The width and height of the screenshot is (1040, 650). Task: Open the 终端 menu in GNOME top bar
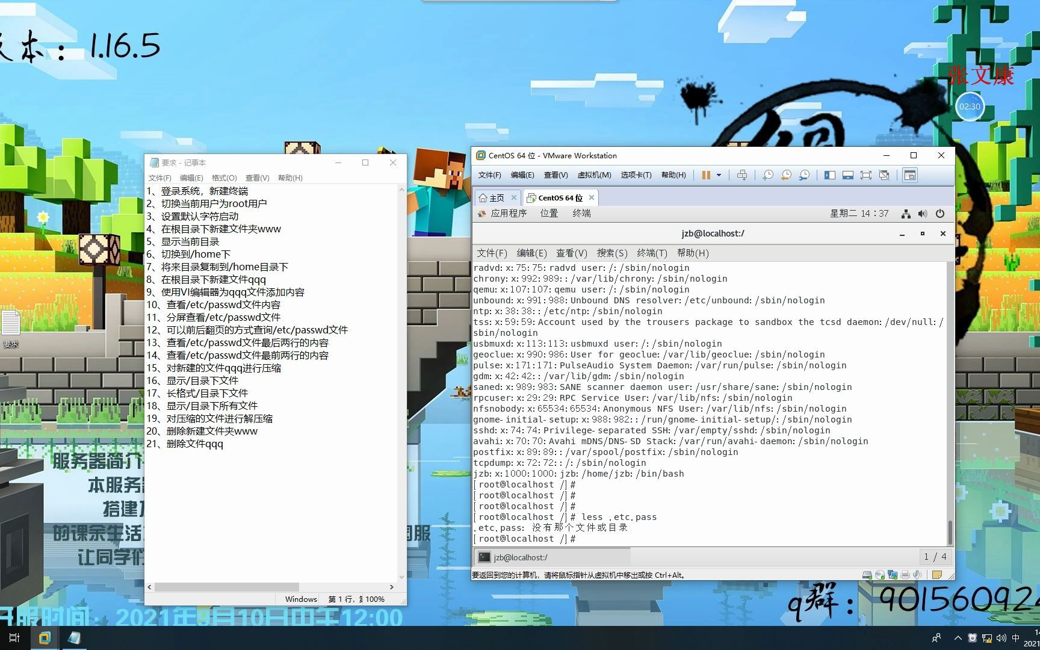point(581,214)
